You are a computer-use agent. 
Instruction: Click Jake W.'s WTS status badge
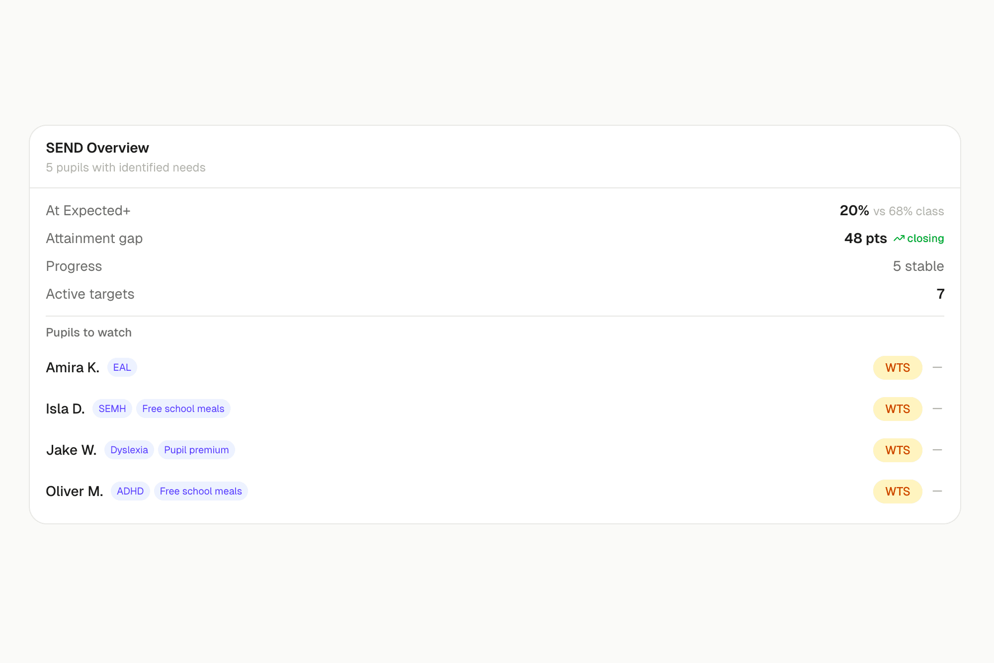[897, 450]
